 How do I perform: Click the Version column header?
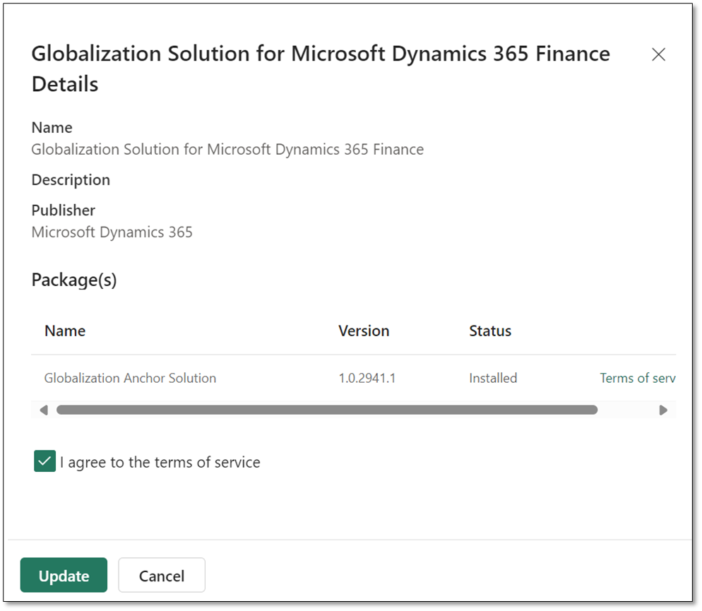(364, 331)
